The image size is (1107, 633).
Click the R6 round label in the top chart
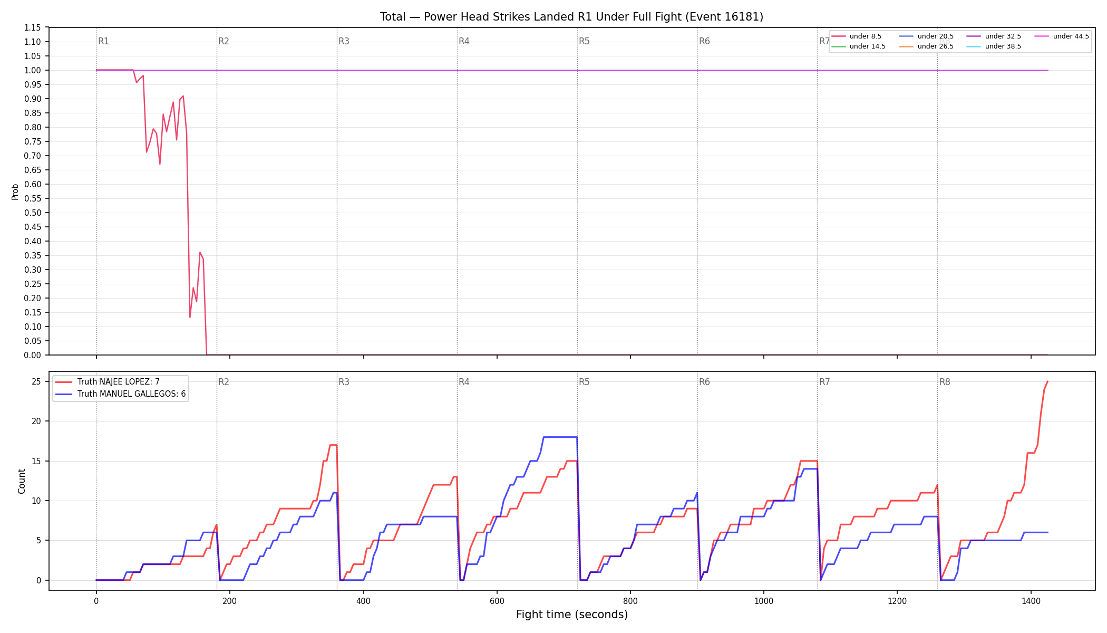click(704, 41)
